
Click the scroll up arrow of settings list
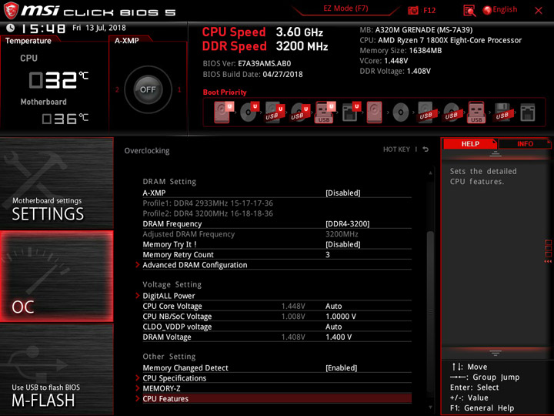[x=430, y=173]
